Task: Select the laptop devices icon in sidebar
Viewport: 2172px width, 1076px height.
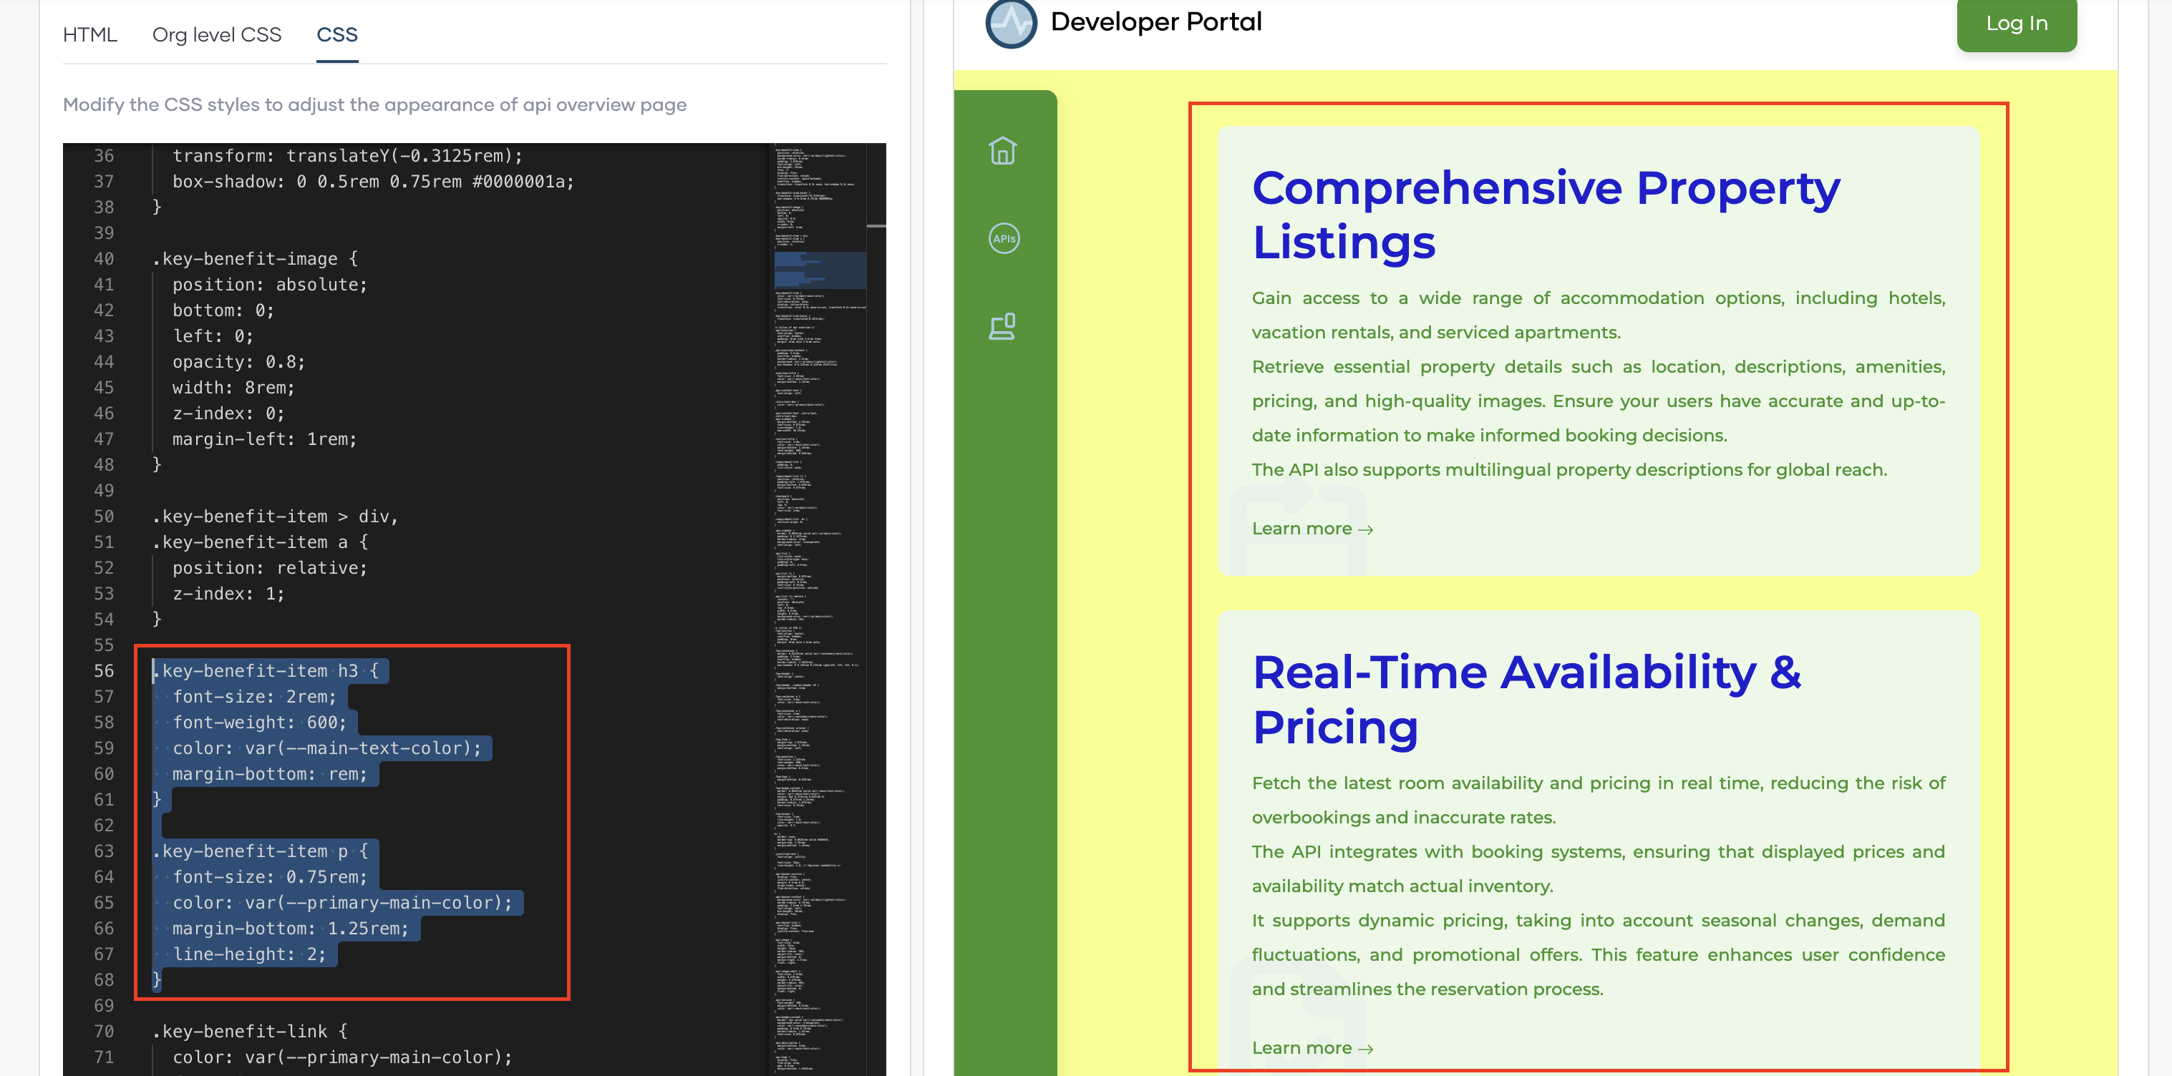Action: pyautogui.click(x=1002, y=326)
